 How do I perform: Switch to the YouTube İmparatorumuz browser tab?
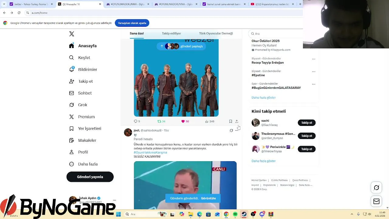pos(272,4)
